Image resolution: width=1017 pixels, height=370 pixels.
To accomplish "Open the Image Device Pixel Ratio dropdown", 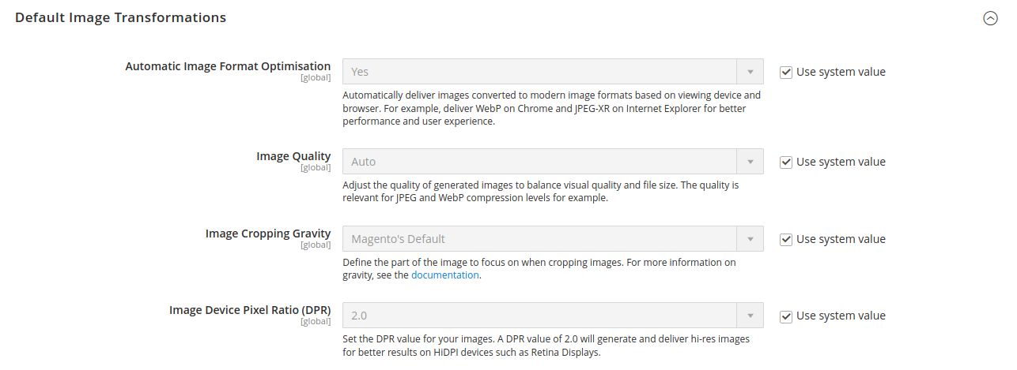I will pyautogui.click(x=552, y=316).
